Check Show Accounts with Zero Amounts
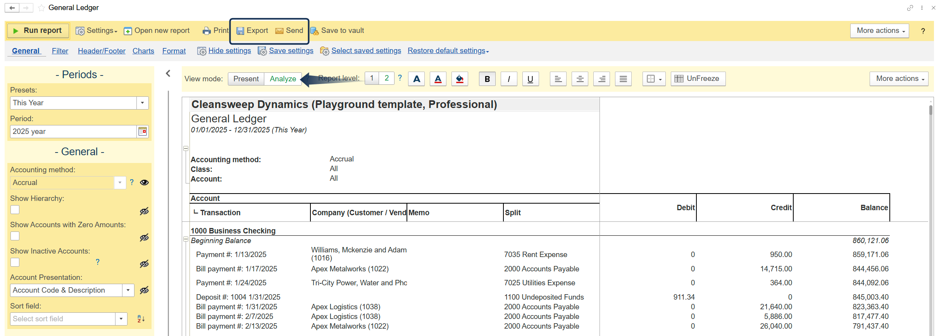Screen dimensions: 939x336 pos(15,236)
